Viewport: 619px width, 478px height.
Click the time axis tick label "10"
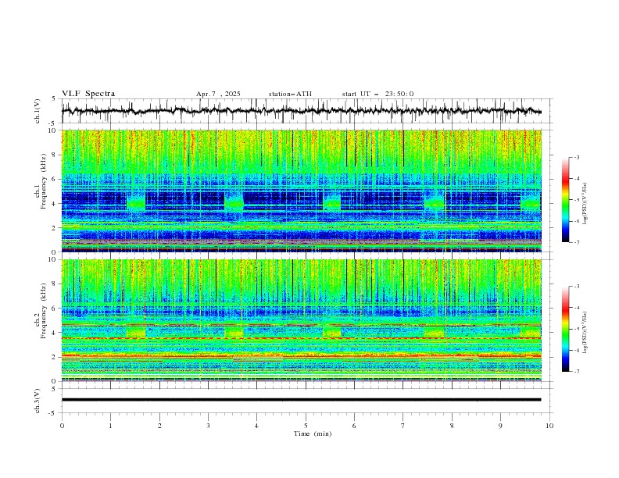(x=549, y=426)
